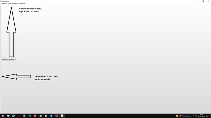
Task: Click the Cadastro de Clientes button
Action: click(x=9, y=59)
